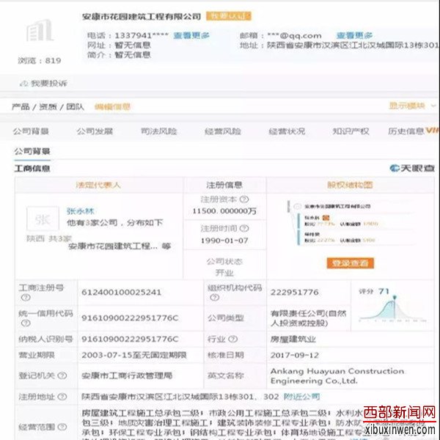The width and height of the screenshot is (440, 440).
Task: Open the 经营风险 tab
Action: [x=223, y=131]
